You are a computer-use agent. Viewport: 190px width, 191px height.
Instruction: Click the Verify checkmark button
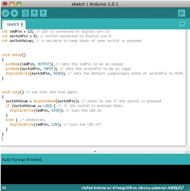point(6,13)
